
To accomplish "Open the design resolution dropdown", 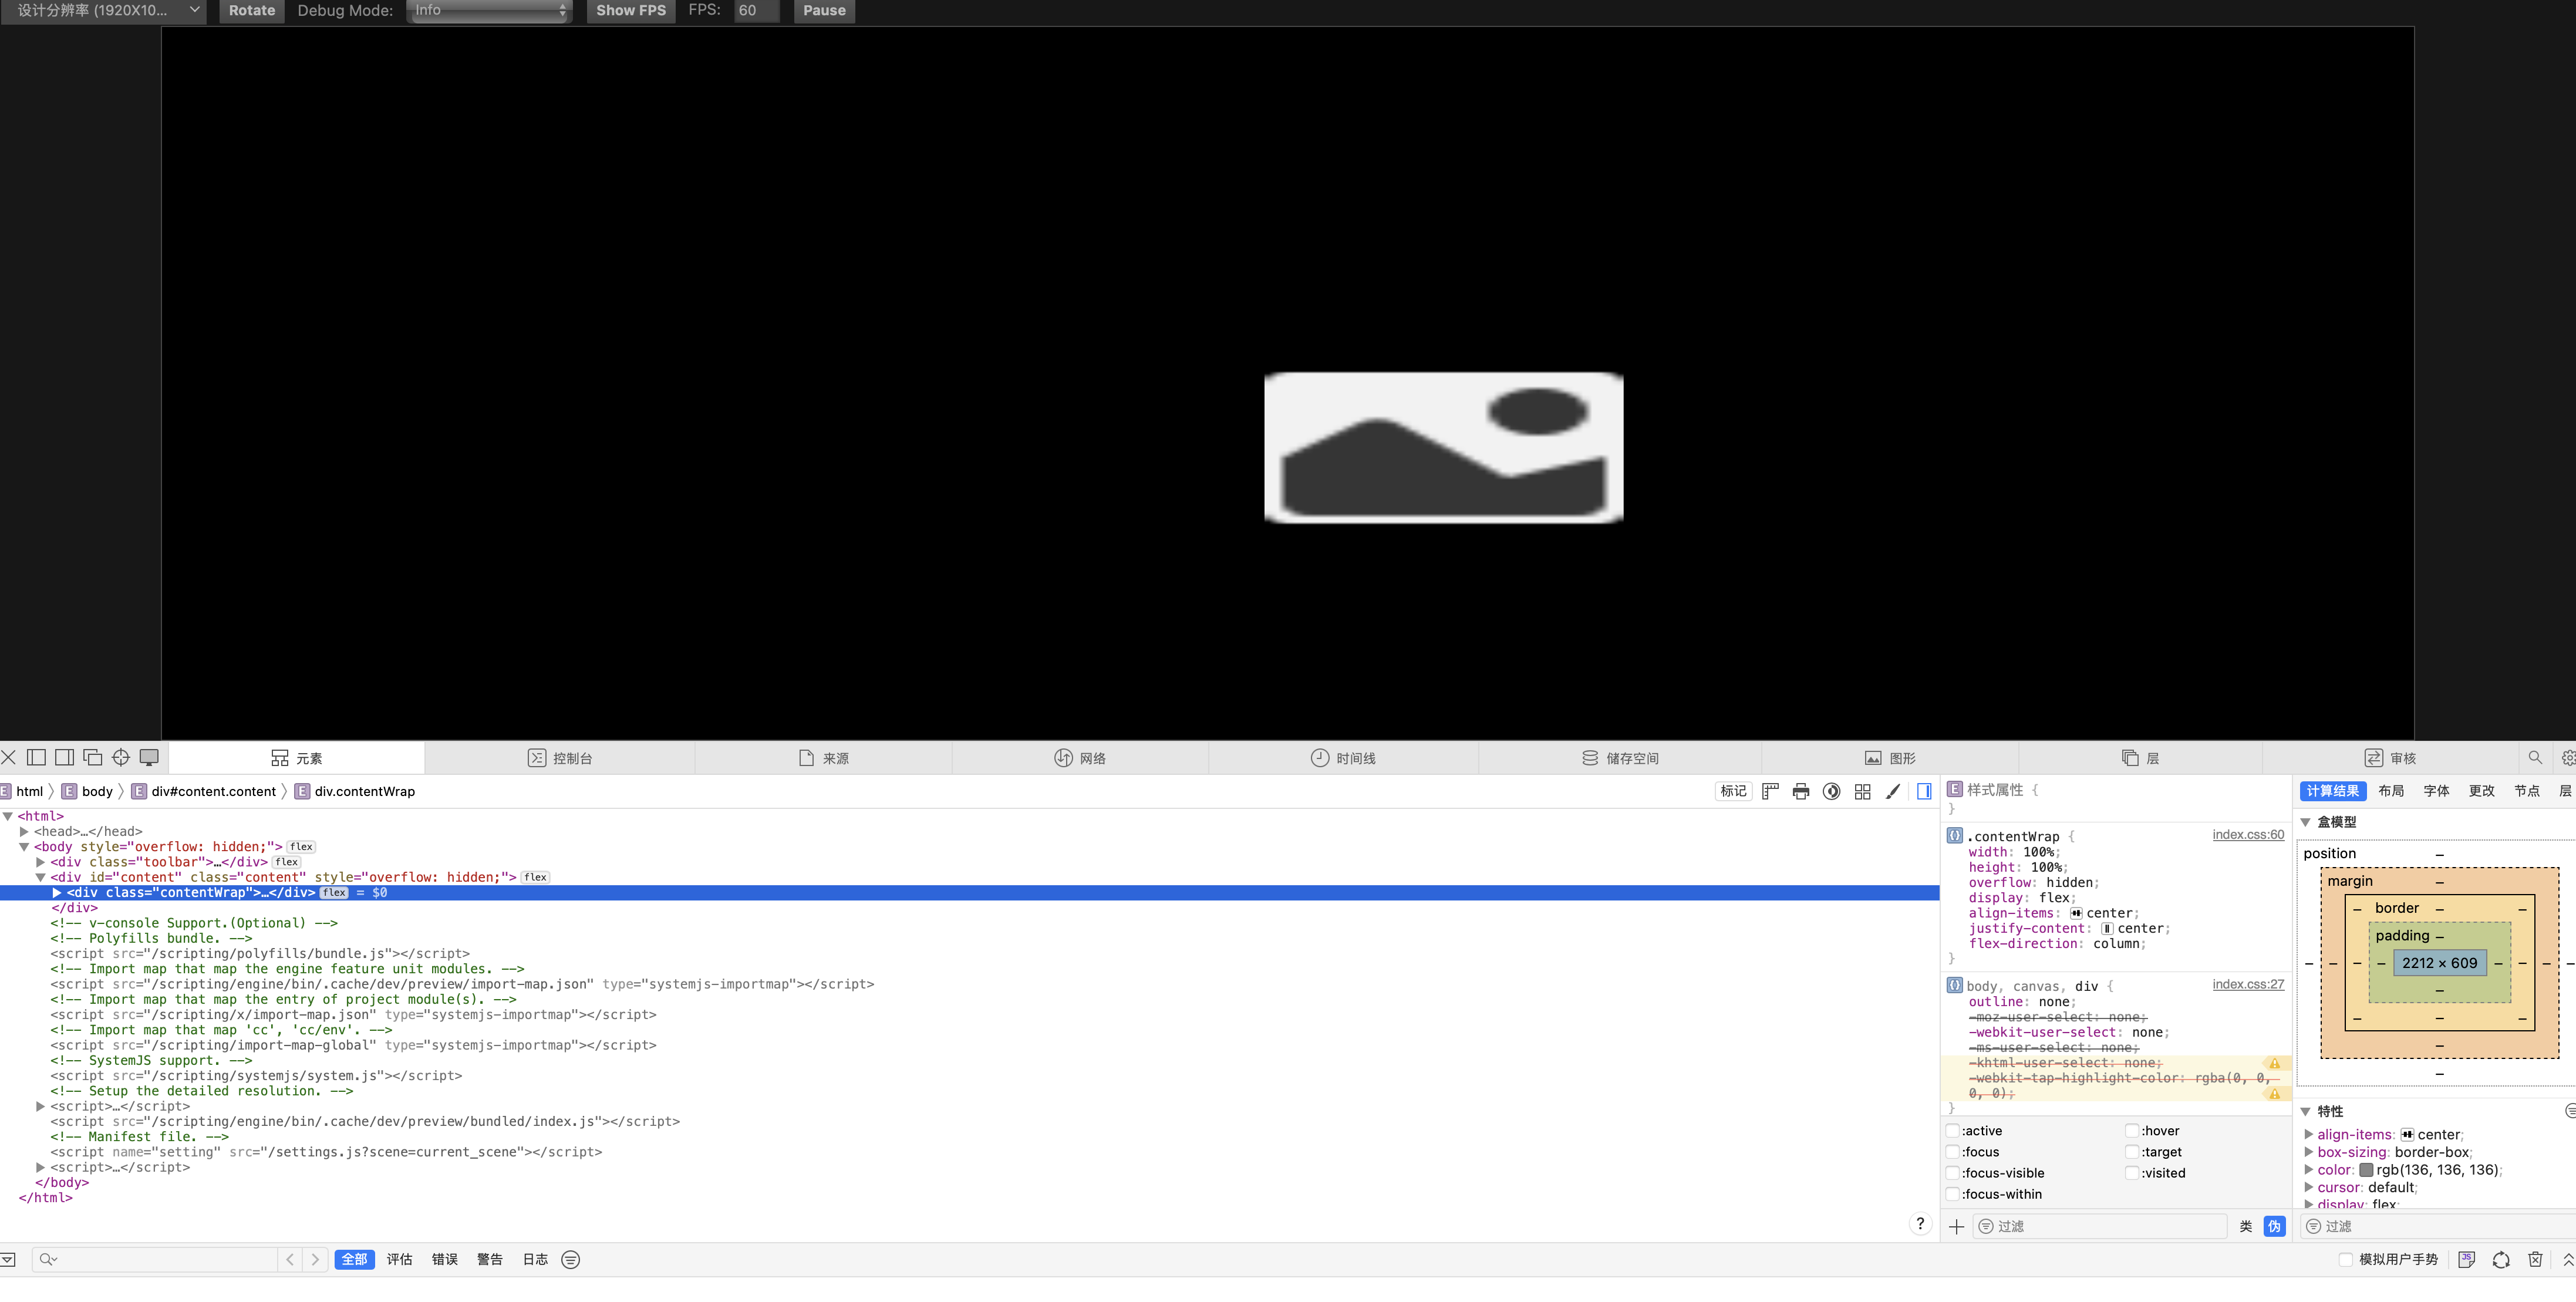I will pos(104,10).
